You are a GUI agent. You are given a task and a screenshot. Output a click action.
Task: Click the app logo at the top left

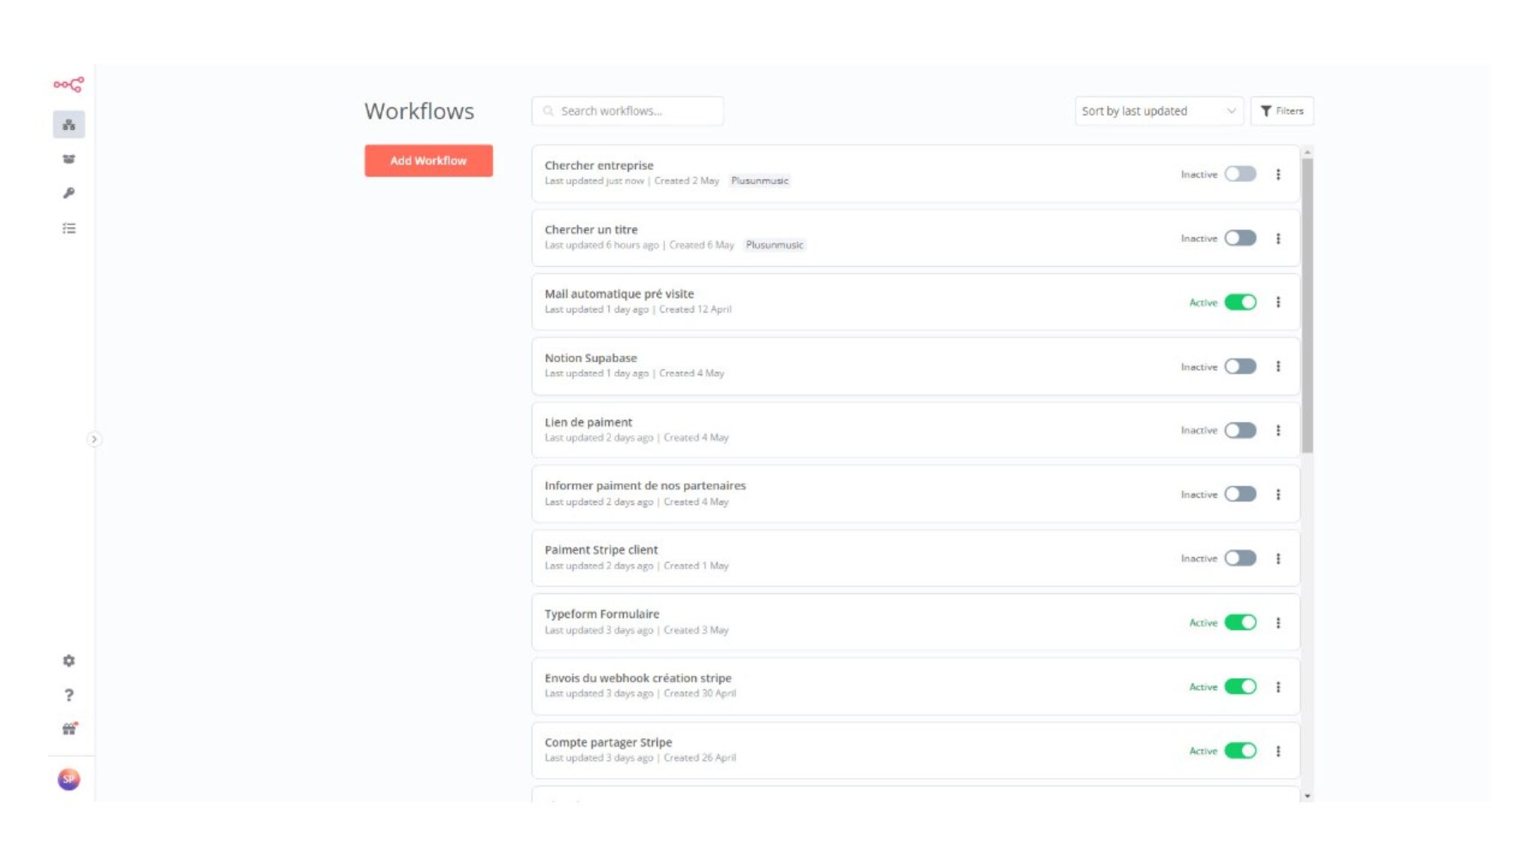pos(69,84)
